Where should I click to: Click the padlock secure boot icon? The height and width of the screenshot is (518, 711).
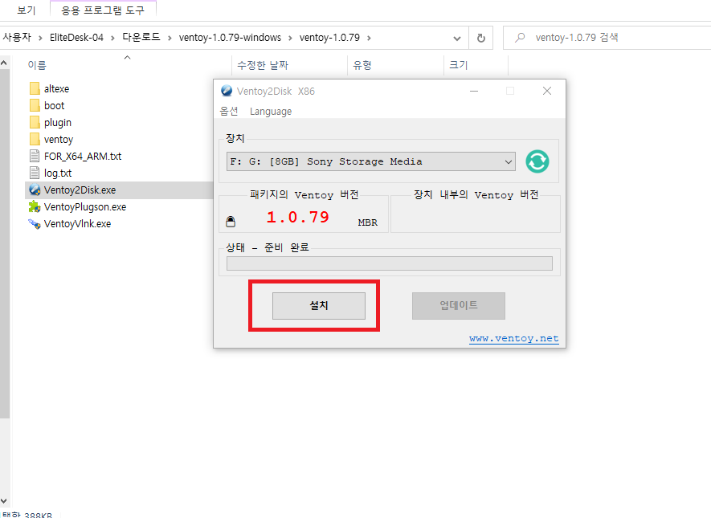231,222
